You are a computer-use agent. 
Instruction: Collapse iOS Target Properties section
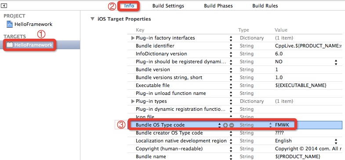(x=92, y=19)
